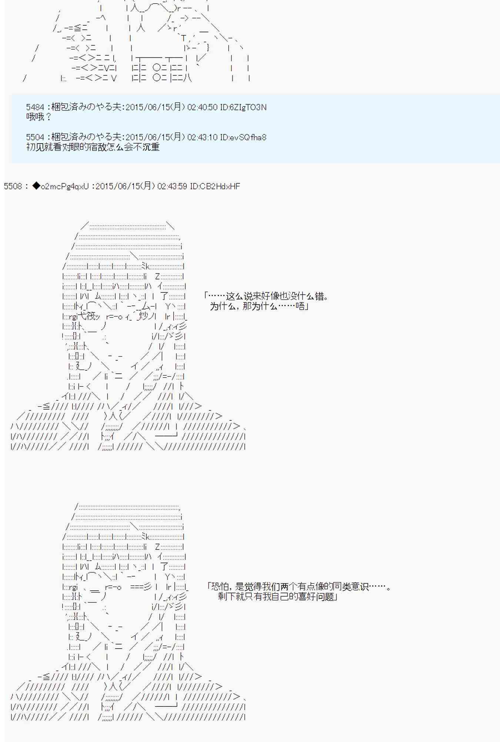
Task: Click the comment text 哦哦？
Action: 39,117
